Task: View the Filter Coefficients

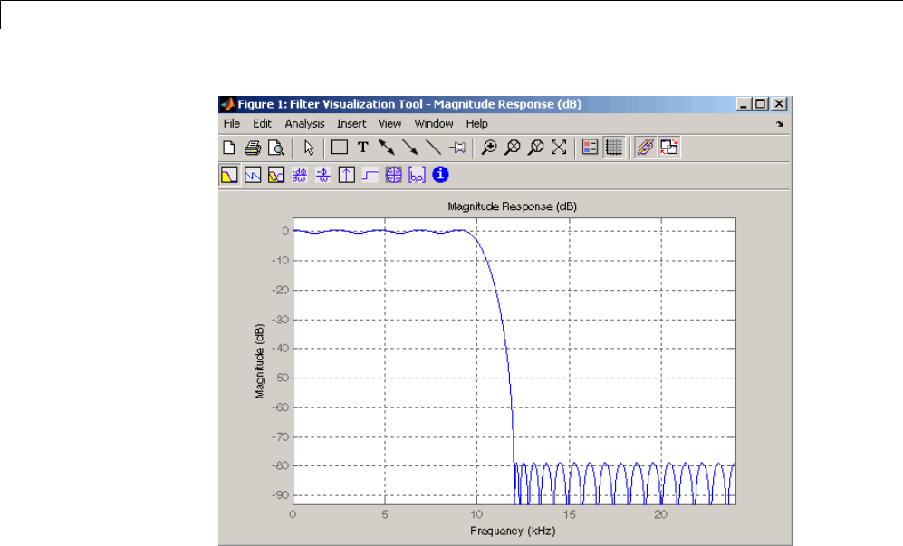Action: pos(418,175)
